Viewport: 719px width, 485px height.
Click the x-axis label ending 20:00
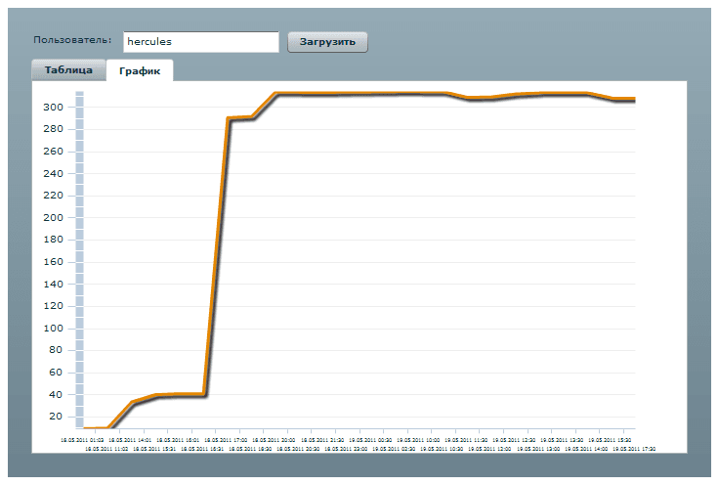tap(274, 440)
